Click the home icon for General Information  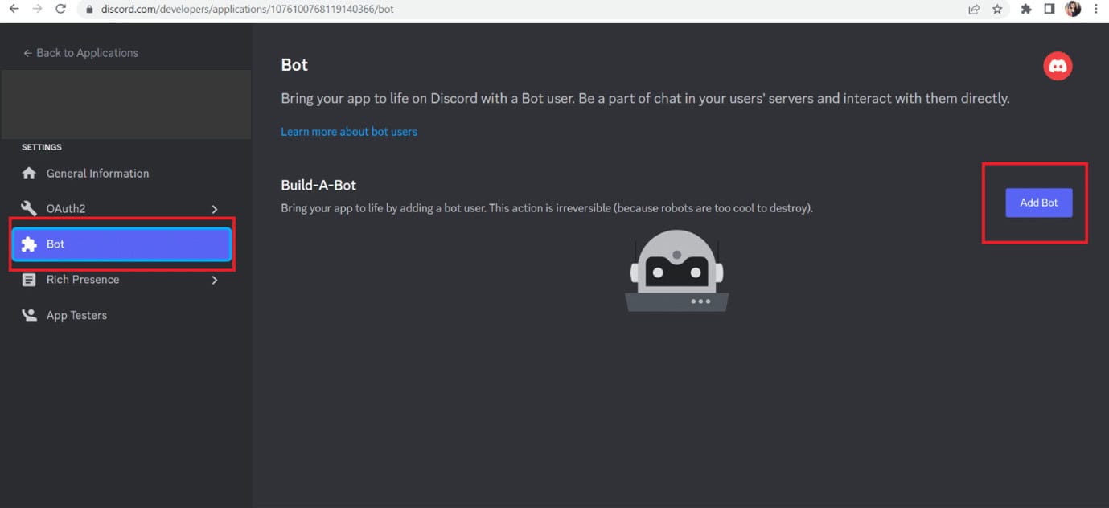point(29,173)
